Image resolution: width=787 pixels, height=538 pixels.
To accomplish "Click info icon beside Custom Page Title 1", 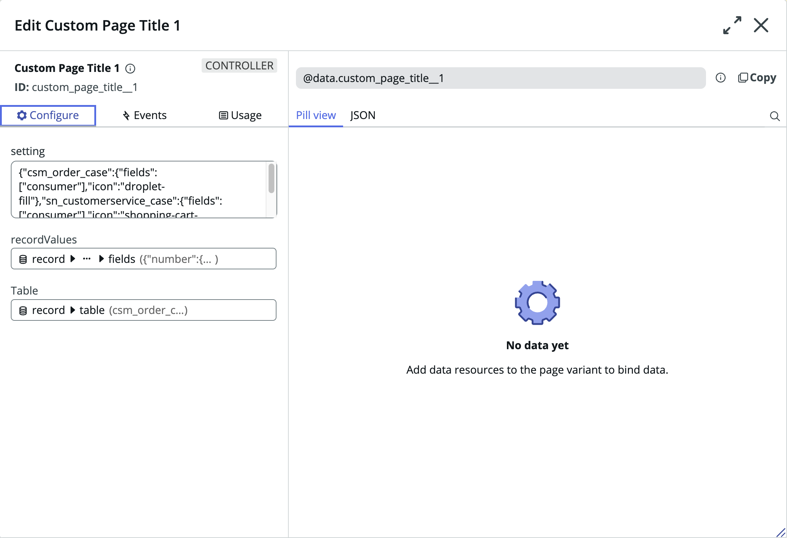I will coord(130,68).
